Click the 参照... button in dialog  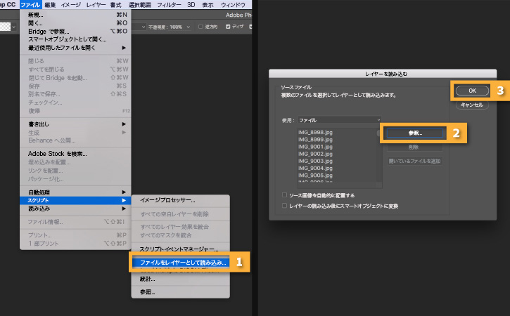[415, 133]
